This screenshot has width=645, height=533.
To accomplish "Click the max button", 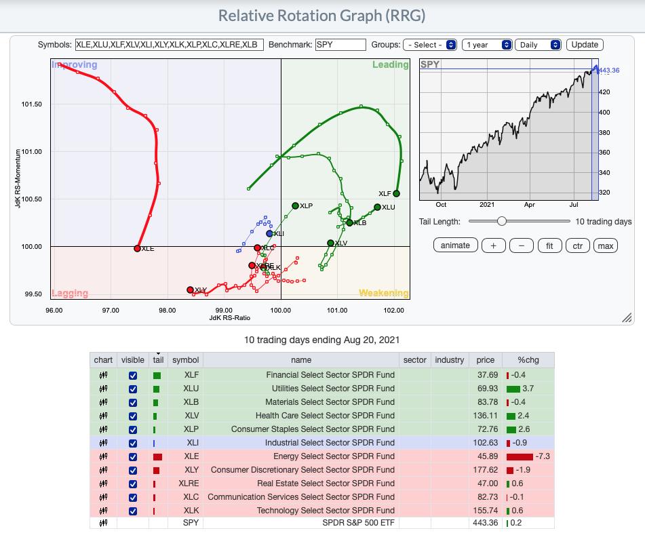I will pyautogui.click(x=606, y=245).
